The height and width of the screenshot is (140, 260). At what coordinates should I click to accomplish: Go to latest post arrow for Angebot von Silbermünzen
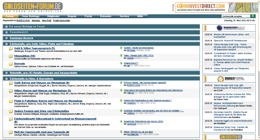121,121
